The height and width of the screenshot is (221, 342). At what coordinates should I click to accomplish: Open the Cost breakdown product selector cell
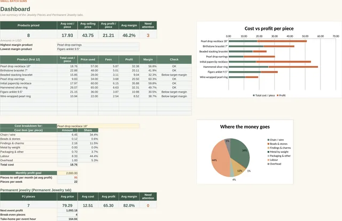(x=98, y=126)
